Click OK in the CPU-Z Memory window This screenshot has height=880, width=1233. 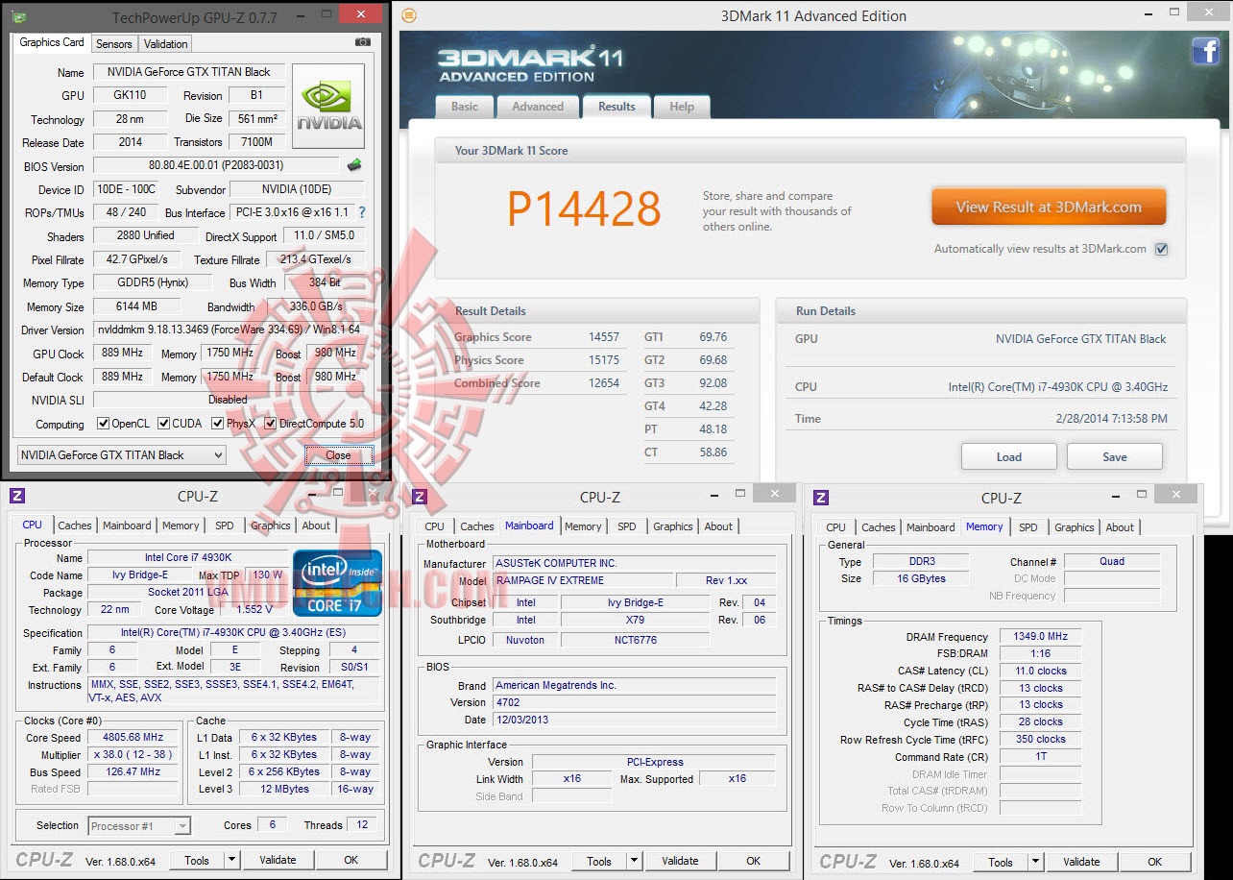[1155, 862]
